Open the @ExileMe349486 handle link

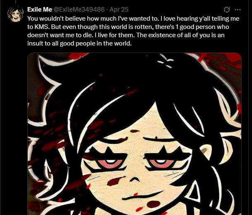(x=79, y=10)
